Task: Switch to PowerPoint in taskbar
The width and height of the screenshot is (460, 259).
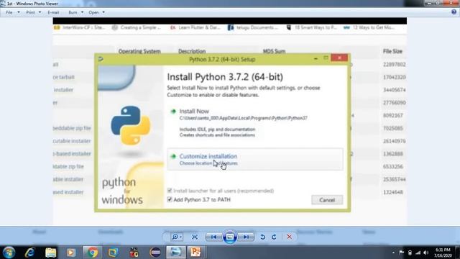Action: (195, 253)
